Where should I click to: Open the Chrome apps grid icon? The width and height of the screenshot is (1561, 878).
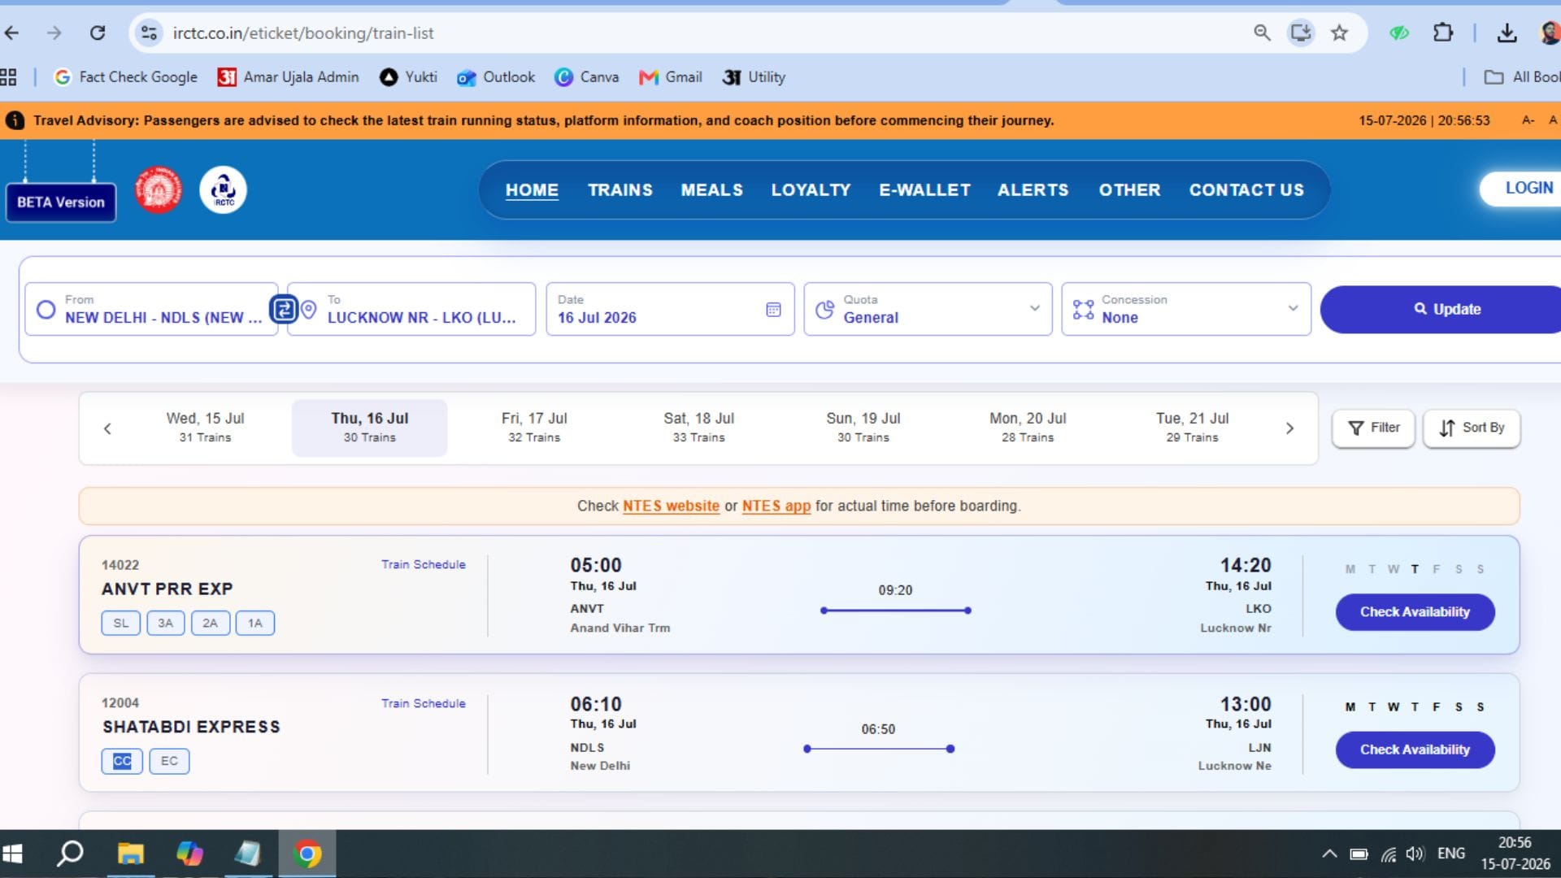[8, 77]
